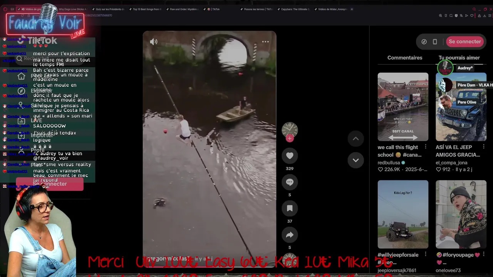The height and width of the screenshot is (277, 493).
Task: Open the el_compa_jona account link
Action: tap(451, 163)
